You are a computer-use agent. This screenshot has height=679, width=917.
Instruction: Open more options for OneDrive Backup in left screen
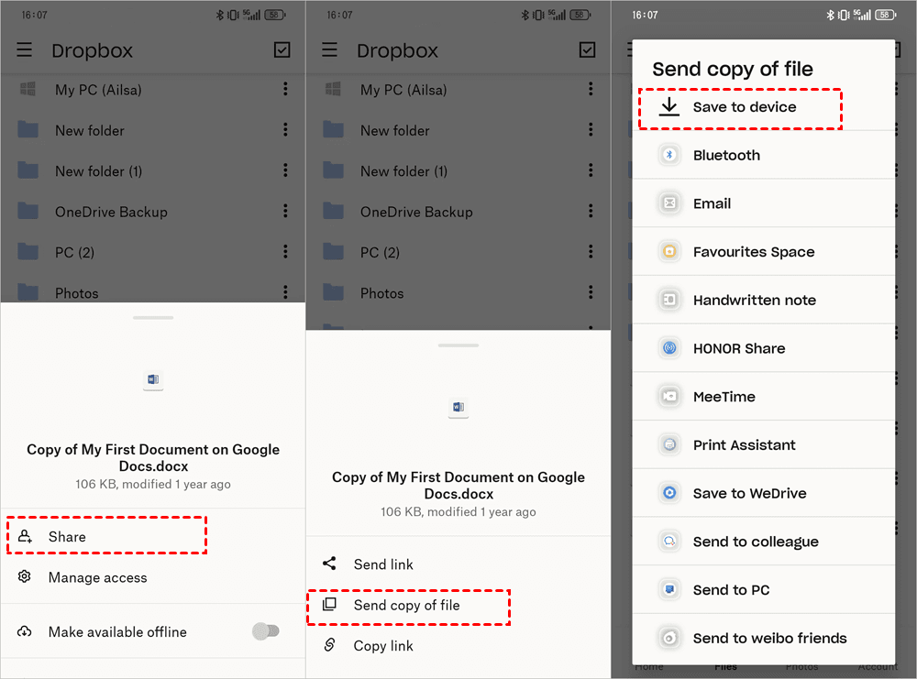coord(285,211)
